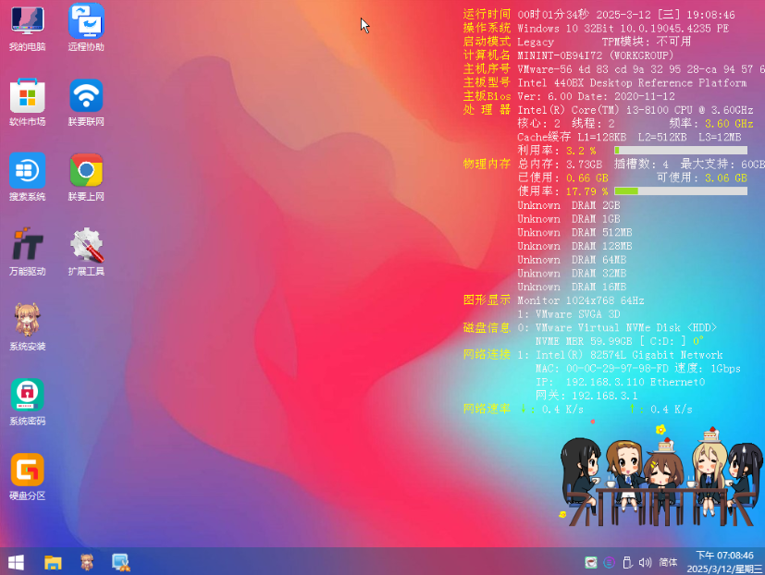765x575 pixels.
Task: Open the volume speaker tray icon
Action: (x=645, y=563)
